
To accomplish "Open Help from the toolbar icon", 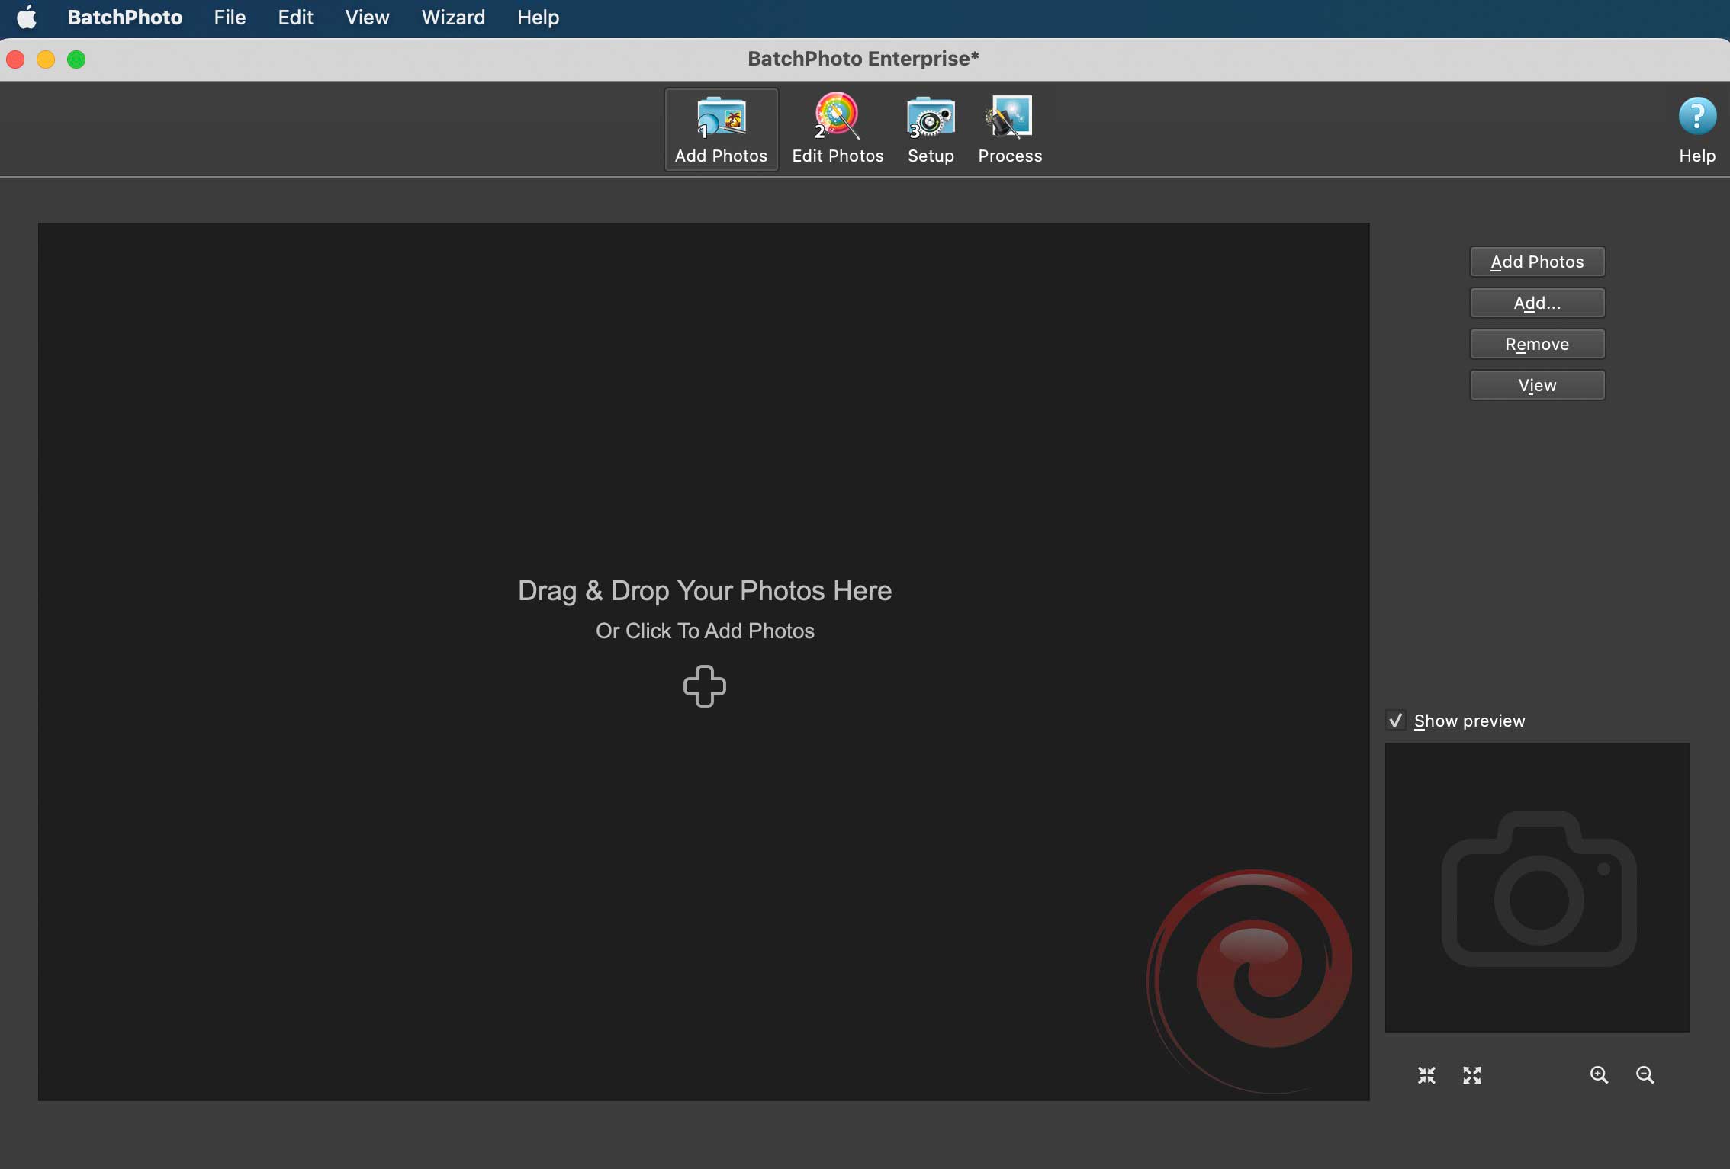I will (x=1697, y=130).
